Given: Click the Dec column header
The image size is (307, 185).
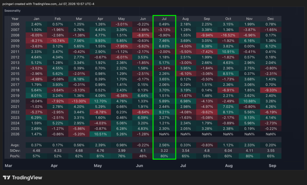Looking at the screenshot, I should [271, 19].
